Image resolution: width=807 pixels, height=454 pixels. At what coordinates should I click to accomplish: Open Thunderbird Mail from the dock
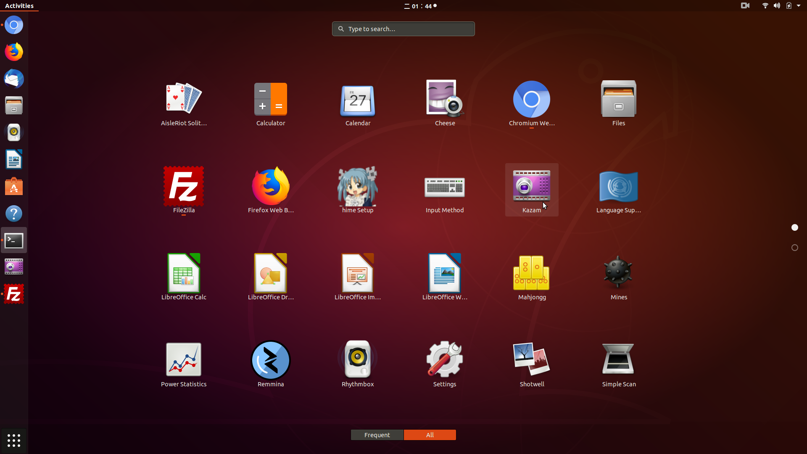14,79
